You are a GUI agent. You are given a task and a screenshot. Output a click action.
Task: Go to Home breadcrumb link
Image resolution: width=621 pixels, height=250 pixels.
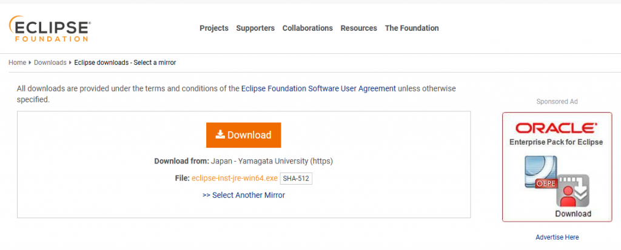point(17,62)
